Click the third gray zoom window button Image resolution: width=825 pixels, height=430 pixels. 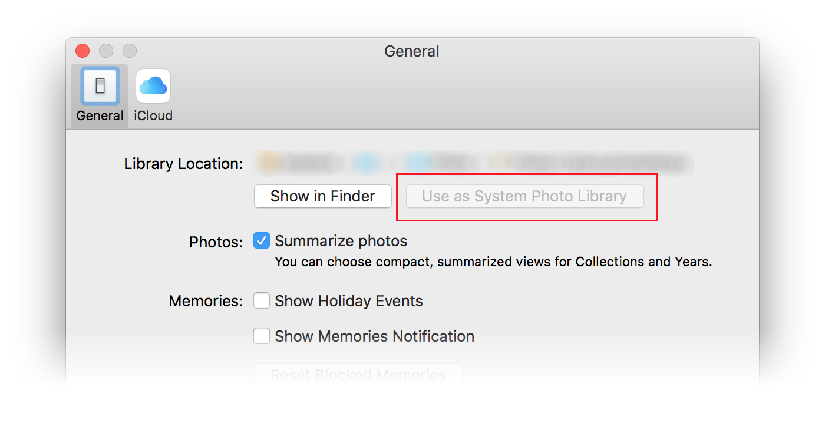130,51
